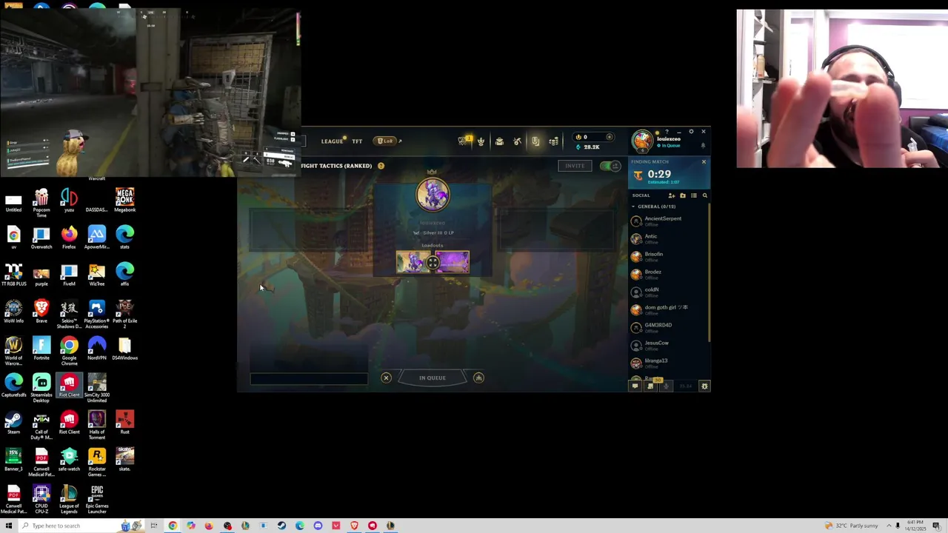Screen dimensions: 948x533
Task: Open the missions icon with badge
Action: pyautogui.click(x=464, y=141)
